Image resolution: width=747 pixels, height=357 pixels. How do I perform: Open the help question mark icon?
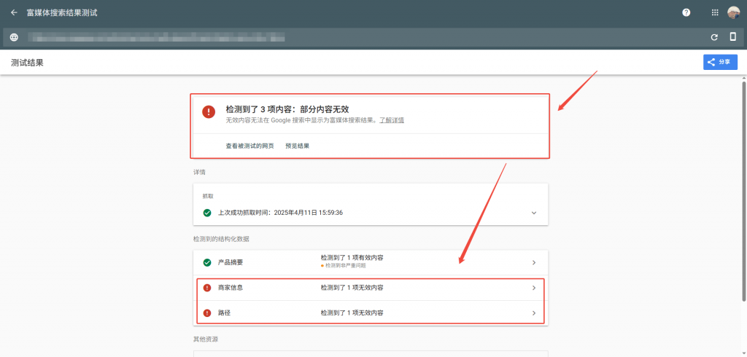point(686,12)
